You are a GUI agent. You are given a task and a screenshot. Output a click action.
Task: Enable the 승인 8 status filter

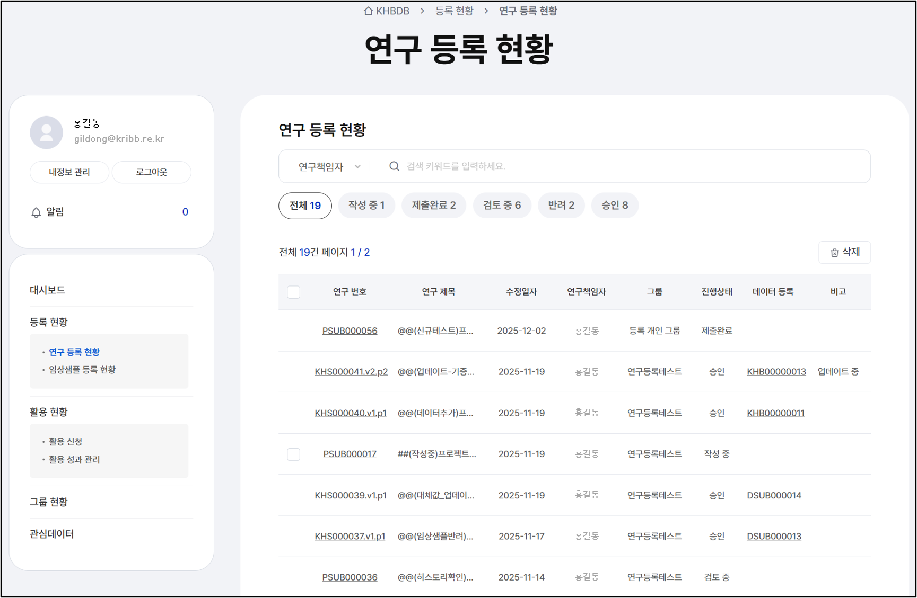(x=615, y=205)
